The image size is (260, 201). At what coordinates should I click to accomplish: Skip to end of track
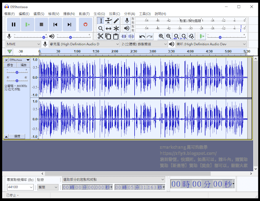[x=69, y=25]
